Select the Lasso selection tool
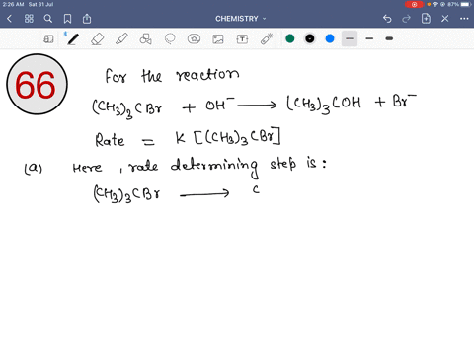Screen dimensions: 474x355 click(x=170, y=38)
